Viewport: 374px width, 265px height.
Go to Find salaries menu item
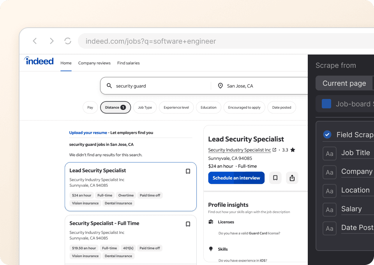(128, 63)
